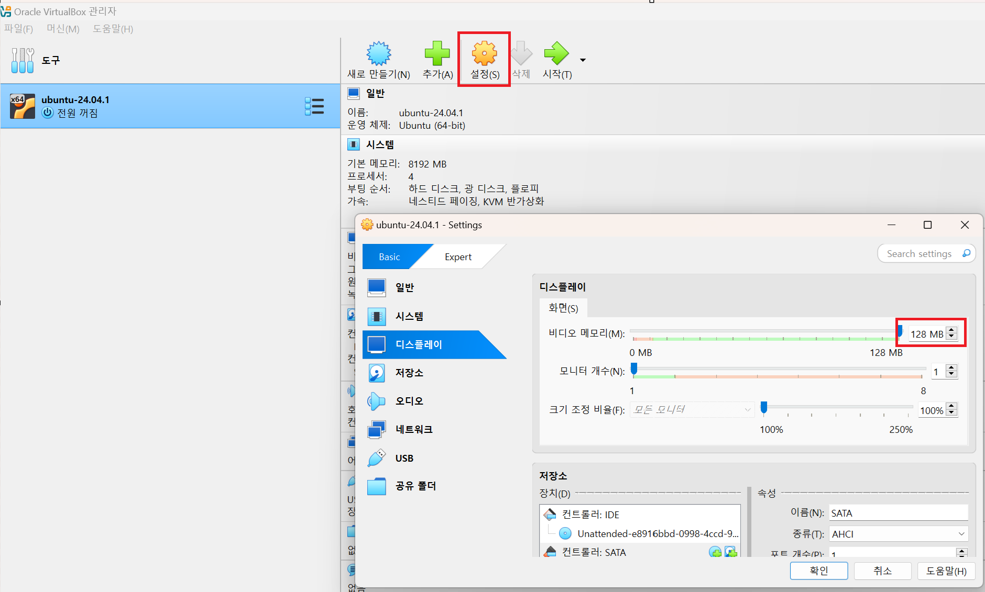Increase scale factor with up spinner arrow

point(952,406)
